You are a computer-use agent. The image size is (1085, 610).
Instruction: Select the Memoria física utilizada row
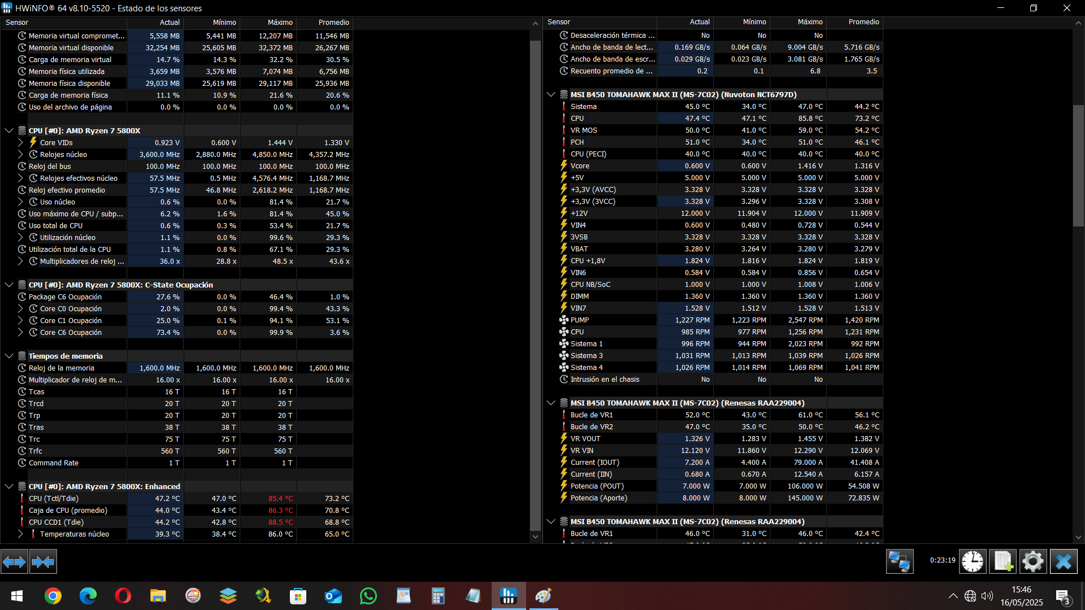(176, 71)
